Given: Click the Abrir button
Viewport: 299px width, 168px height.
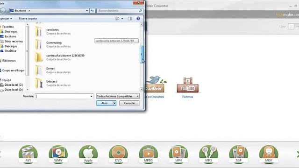Looking at the screenshot, I should pyautogui.click(x=105, y=103).
